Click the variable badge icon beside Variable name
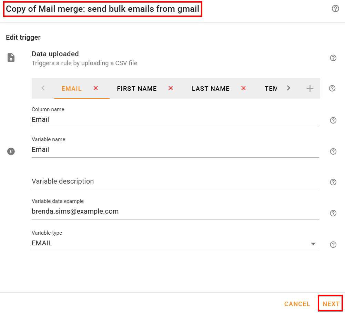The height and width of the screenshot is (313, 345). click(x=11, y=151)
